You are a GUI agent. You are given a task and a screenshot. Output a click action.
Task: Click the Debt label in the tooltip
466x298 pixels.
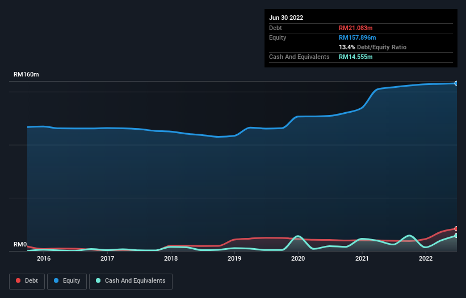tap(275, 28)
